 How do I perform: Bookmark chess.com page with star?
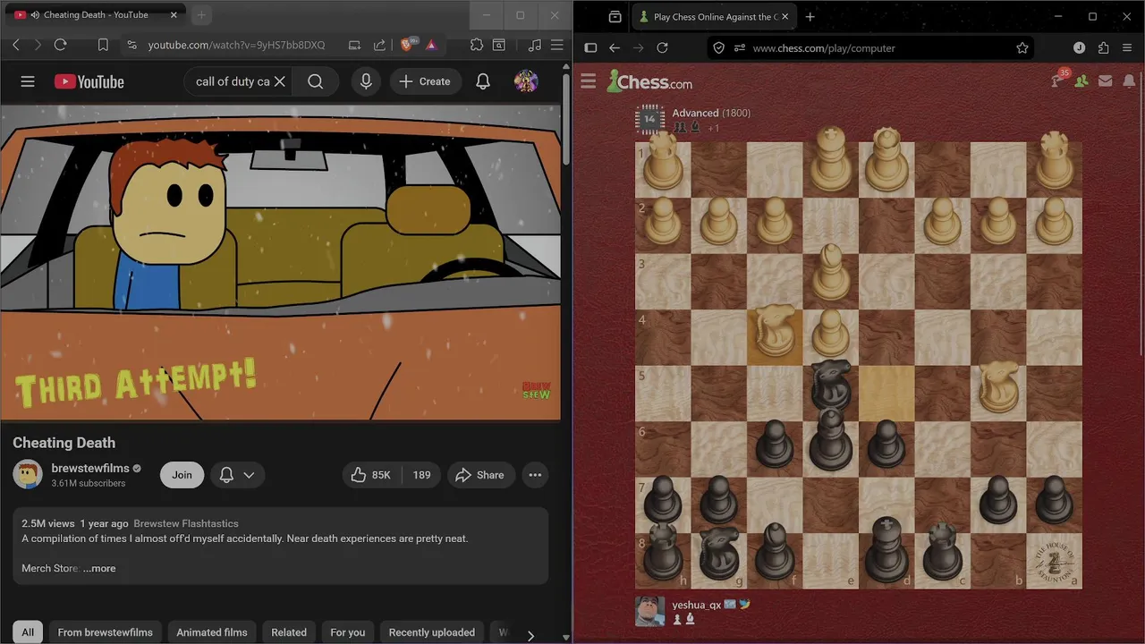click(1022, 48)
